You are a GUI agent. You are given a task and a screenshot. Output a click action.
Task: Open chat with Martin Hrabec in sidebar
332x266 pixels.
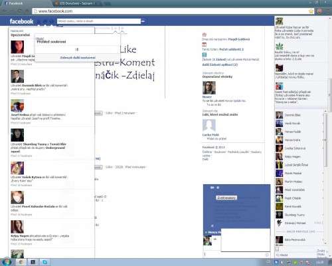pos(299,182)
